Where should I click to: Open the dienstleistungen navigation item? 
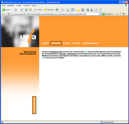click(91, 43)
